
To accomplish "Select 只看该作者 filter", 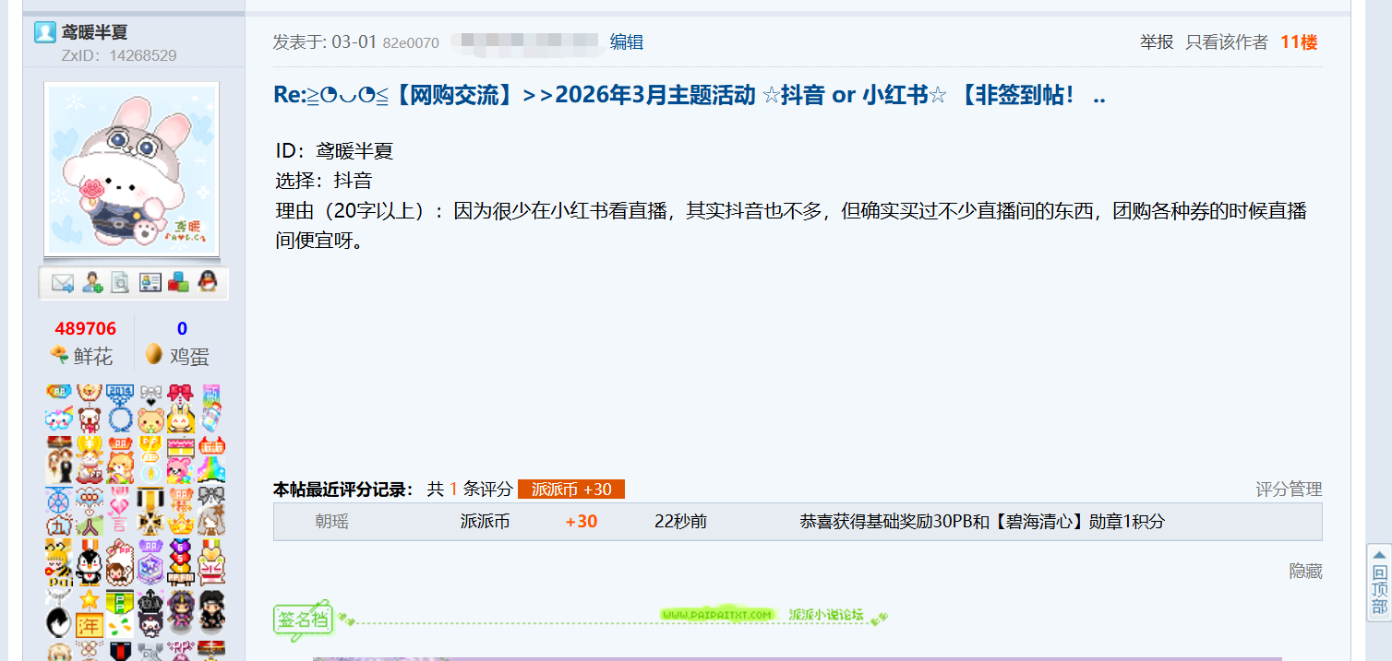I will [1227, 41].
